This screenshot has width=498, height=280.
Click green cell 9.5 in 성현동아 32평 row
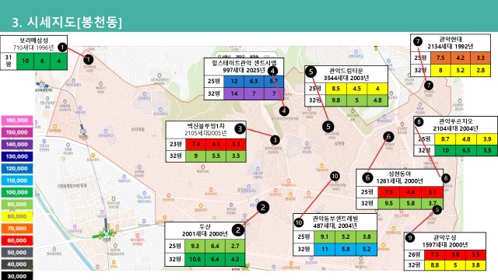coord(389,203)
